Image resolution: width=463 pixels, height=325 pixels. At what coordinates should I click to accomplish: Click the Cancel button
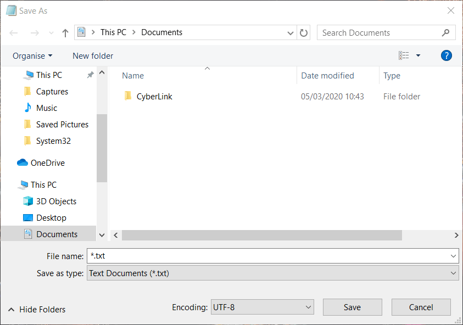pos(421,307)
